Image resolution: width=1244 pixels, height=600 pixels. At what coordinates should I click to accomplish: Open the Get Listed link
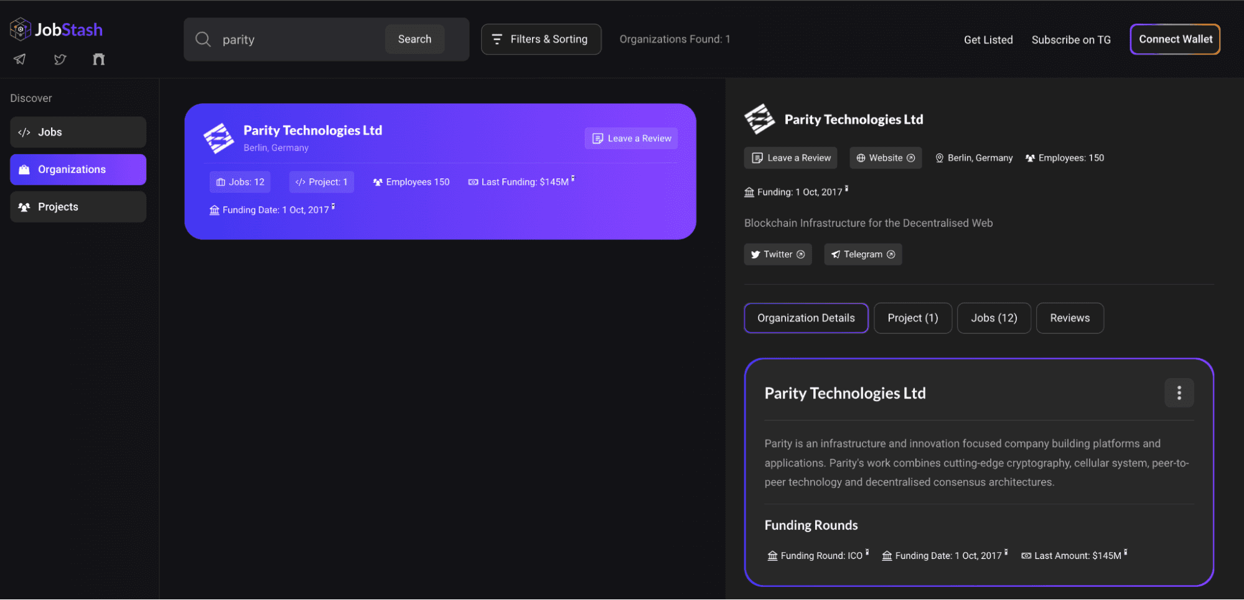click(988, 40)
